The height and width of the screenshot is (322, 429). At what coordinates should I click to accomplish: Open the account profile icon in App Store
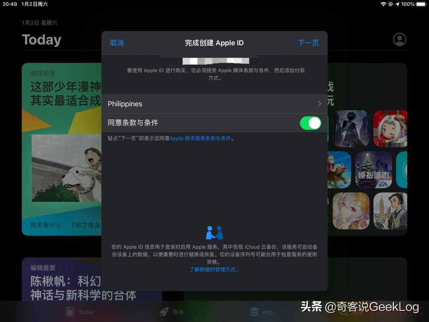click(x=400, y=39)
